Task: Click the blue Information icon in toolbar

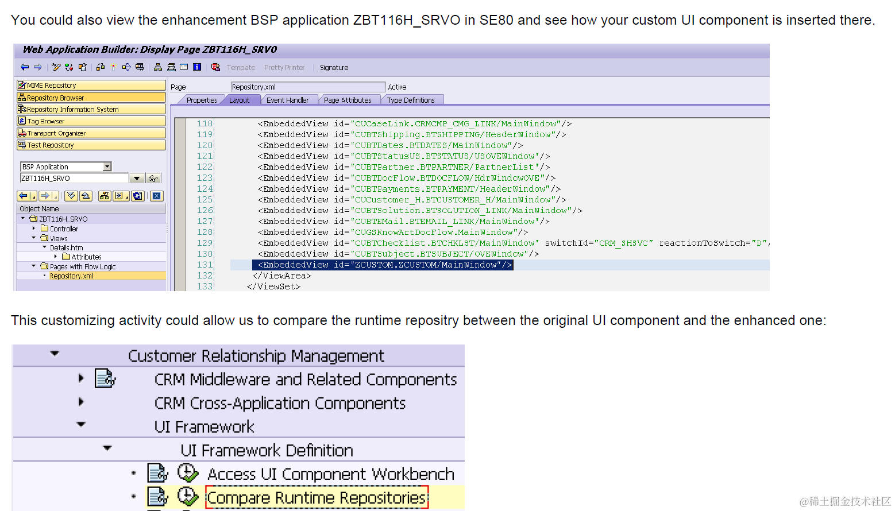Action: (x=197, y=67)
